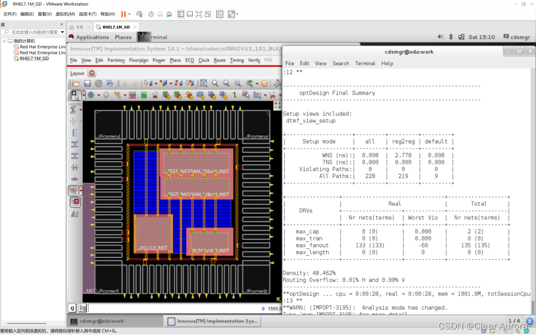Click the Bluetooth icon in top panel
The image size is (536, 335).
pyautogui.click(x=451, y=37)
